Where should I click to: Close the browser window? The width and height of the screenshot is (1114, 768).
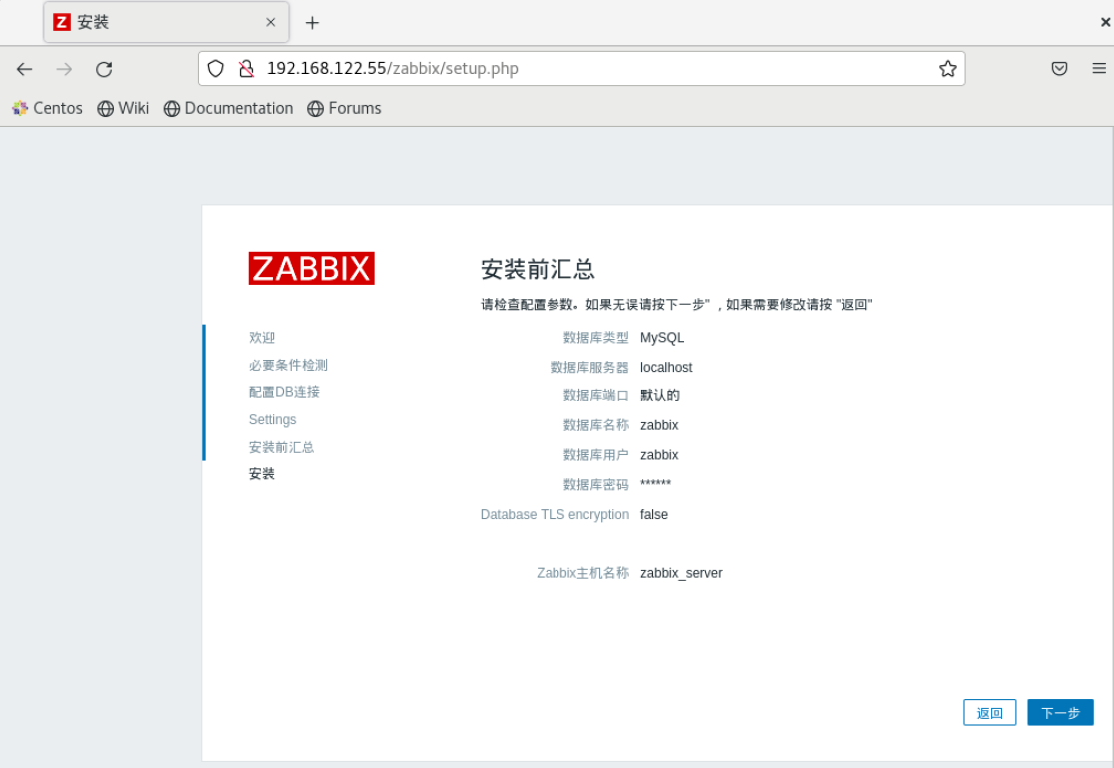coord(1105,22)
